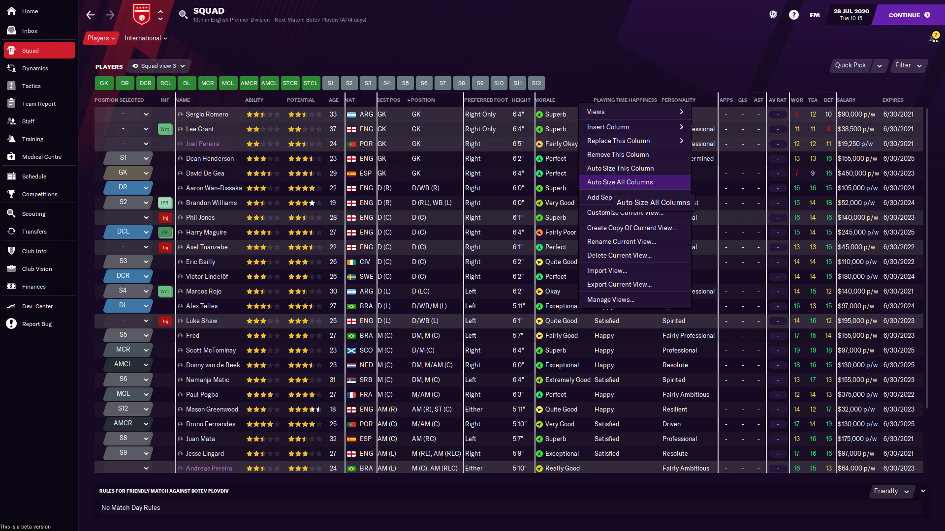Open the help question mark icon

pos(793,15)
